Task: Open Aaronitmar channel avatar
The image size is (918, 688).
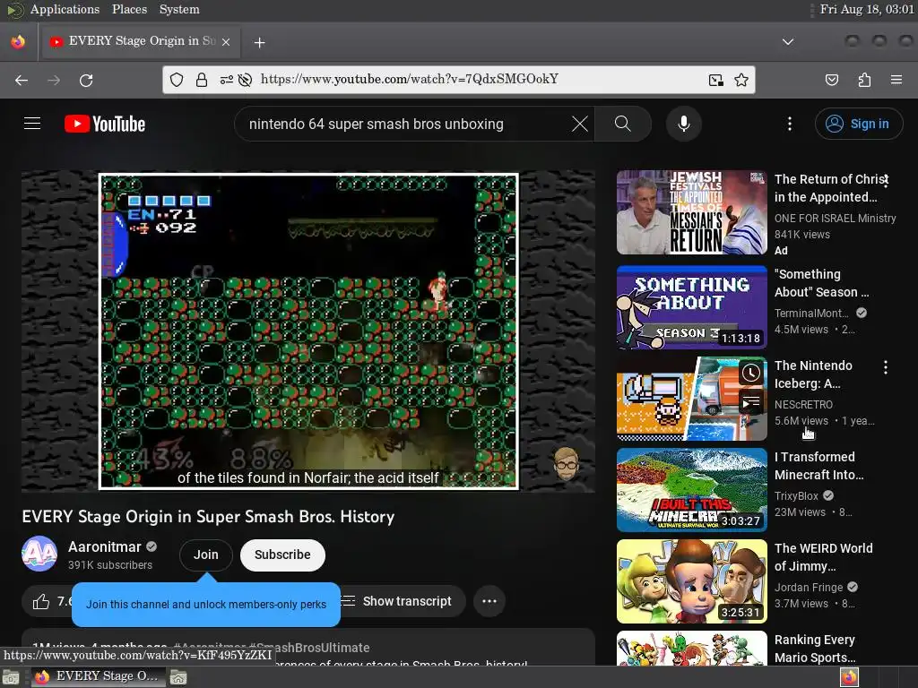Action: [39, 554]
